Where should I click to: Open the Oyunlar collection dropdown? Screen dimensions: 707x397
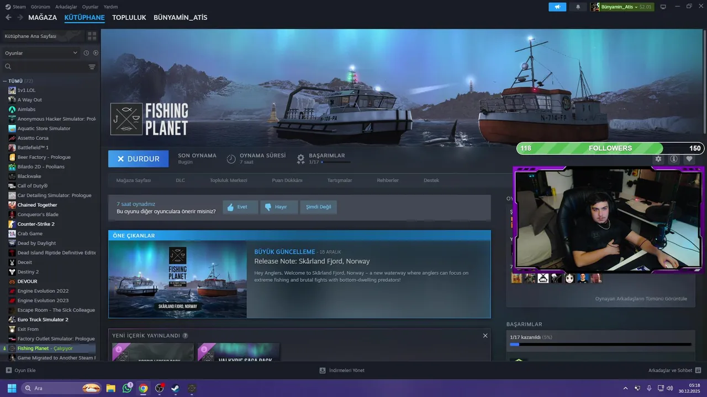click(x=41, y=53)
